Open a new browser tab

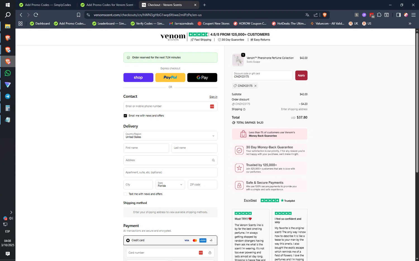tap(204, 5)
